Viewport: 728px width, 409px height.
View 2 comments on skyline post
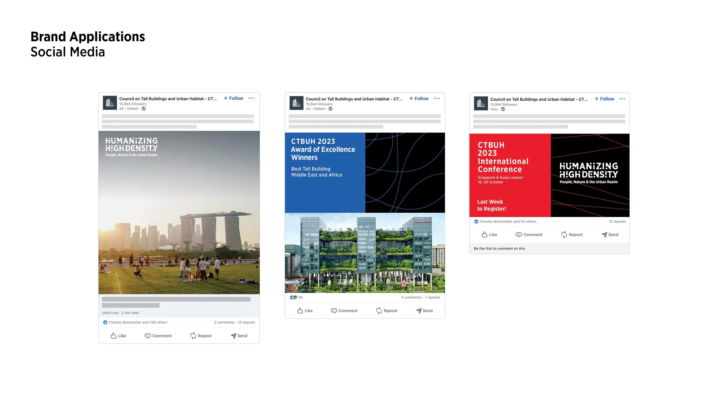tap(224, 322)
